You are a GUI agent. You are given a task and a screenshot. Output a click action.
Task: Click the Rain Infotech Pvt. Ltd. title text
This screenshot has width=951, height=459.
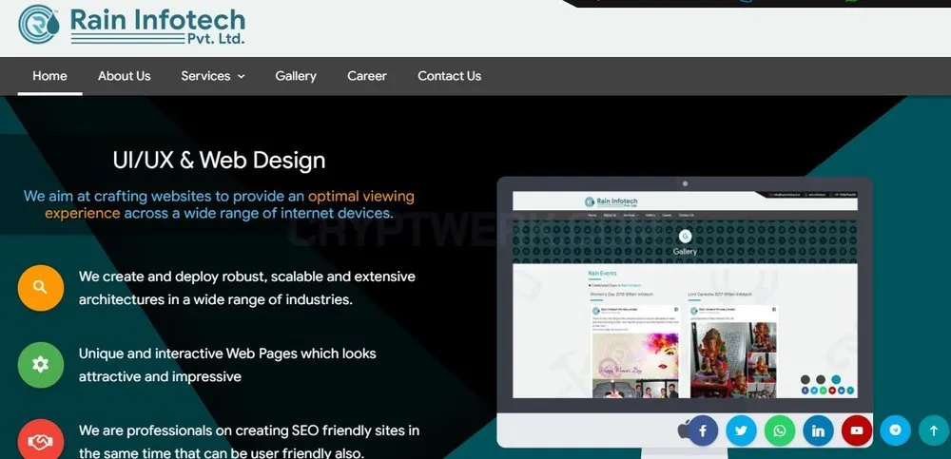pyautogui.click(x=158, y=26)
